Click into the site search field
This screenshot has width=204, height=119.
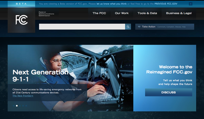coord(82,27)
